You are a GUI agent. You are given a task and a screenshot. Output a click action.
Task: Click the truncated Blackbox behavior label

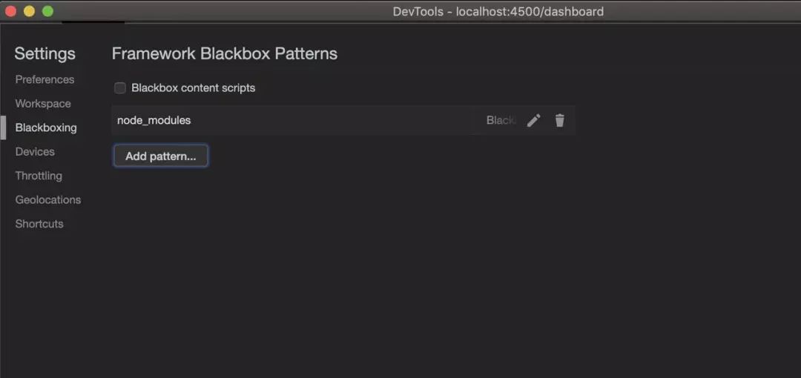click(501, 121)
